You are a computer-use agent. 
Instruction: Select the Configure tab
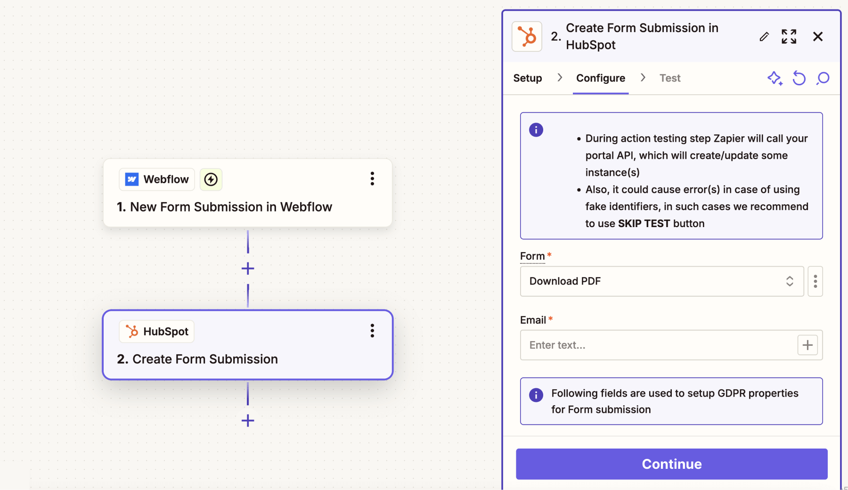tap(601, 78)
